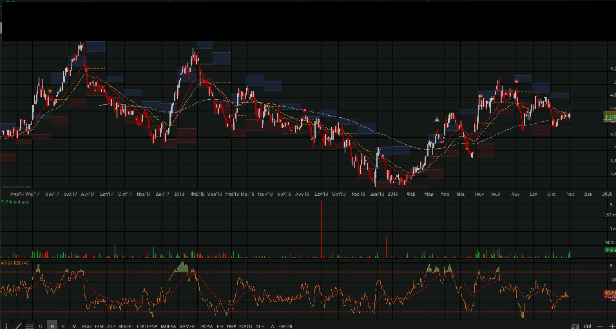616x329 pixels.
Task: Click the info icon in bottom toolbar
Action: click(5, 326)
